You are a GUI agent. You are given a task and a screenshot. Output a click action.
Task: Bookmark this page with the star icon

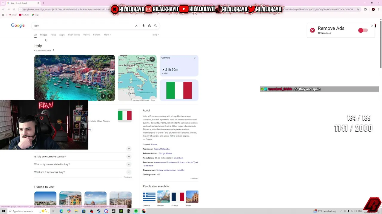(358, 10)
